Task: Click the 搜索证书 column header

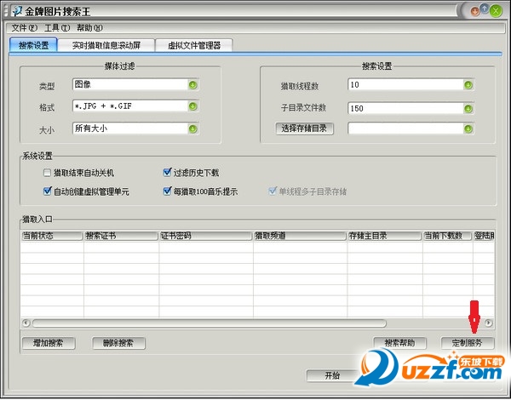Action: pos(121,236)
